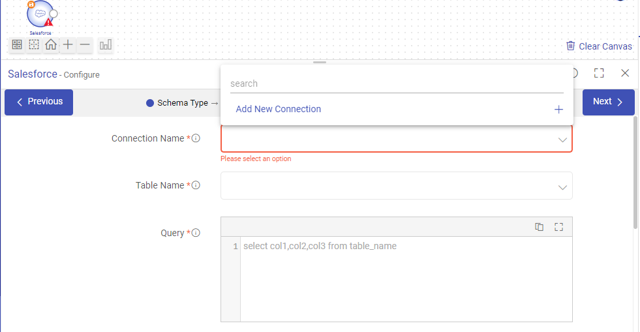Open the bar chart icon on canvas toolbar

pyautogui.click(x=106, y=45)
